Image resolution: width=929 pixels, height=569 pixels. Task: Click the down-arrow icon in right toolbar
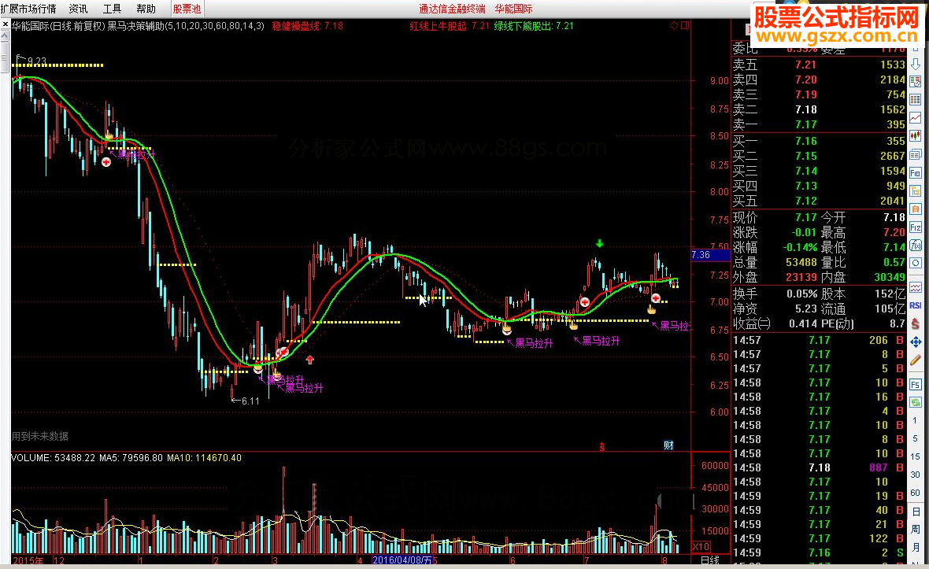tap(916, 65)
